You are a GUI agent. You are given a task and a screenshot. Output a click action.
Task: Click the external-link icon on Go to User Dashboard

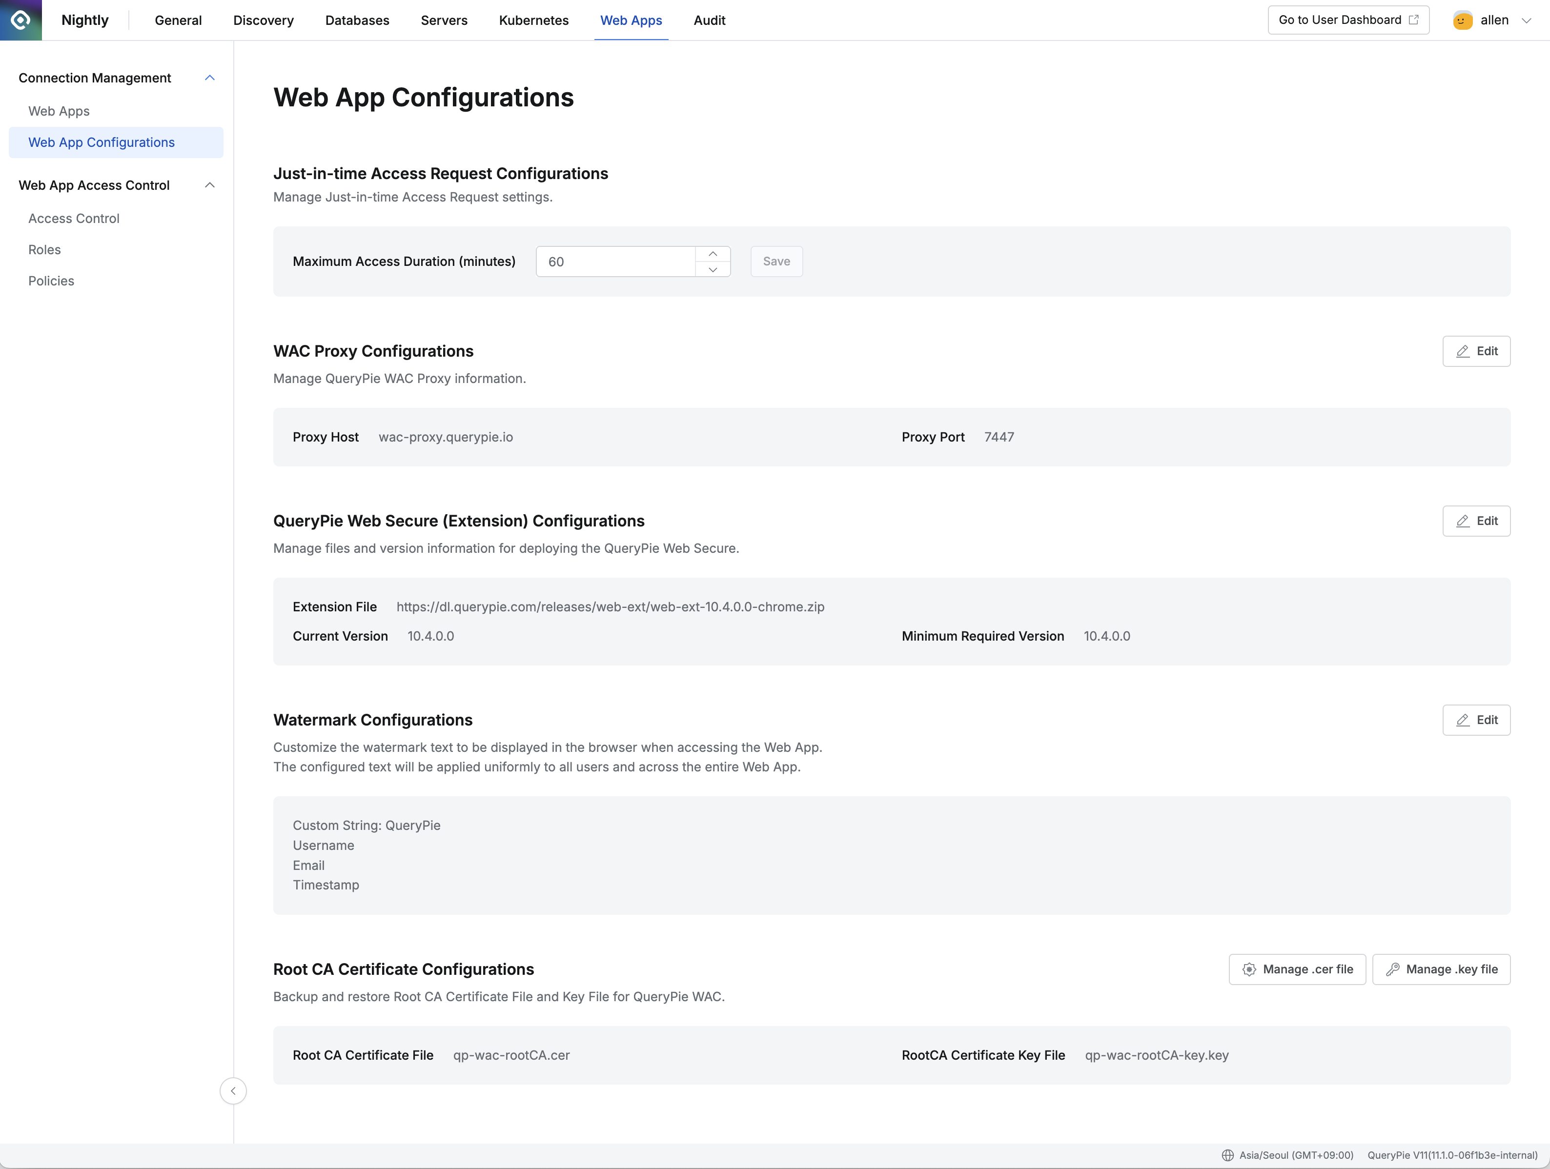pos(1414,20)
